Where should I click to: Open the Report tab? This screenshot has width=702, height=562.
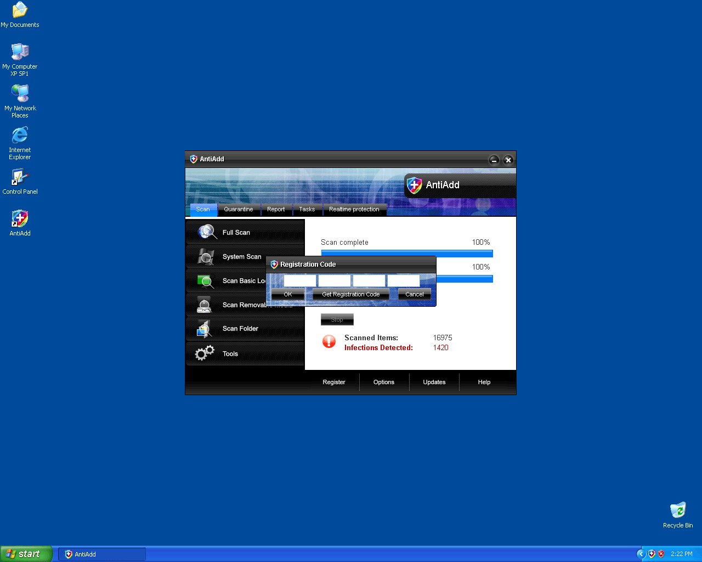coord(276,209)
